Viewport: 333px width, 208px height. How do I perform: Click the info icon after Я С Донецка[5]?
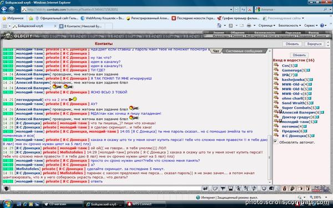pos(313,136)
